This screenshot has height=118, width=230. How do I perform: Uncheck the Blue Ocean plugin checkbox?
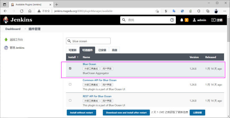click(70, 68)
